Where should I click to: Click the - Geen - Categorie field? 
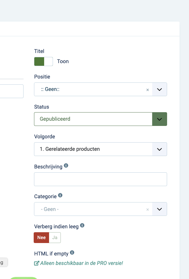coord(93,209)
